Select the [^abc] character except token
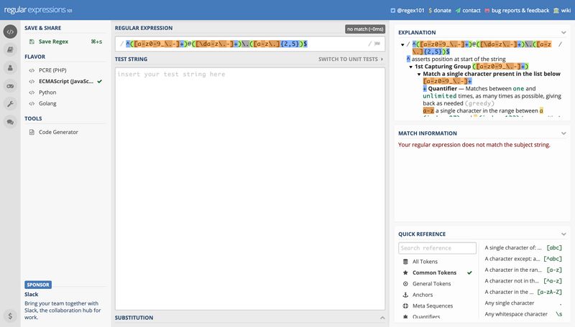 tap(523, 259)
